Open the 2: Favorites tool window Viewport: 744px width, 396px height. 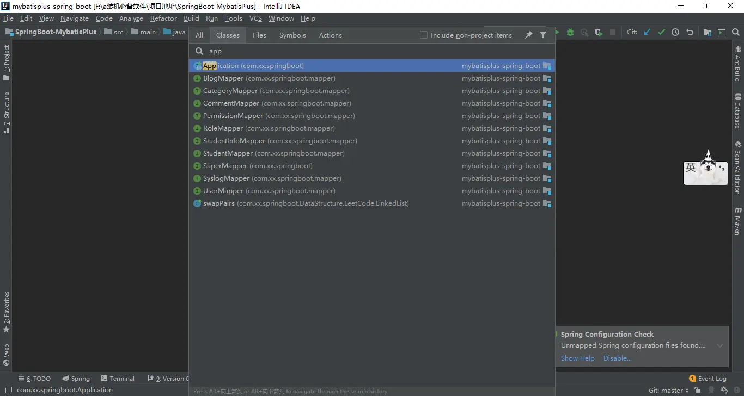(x=7, y=312)
